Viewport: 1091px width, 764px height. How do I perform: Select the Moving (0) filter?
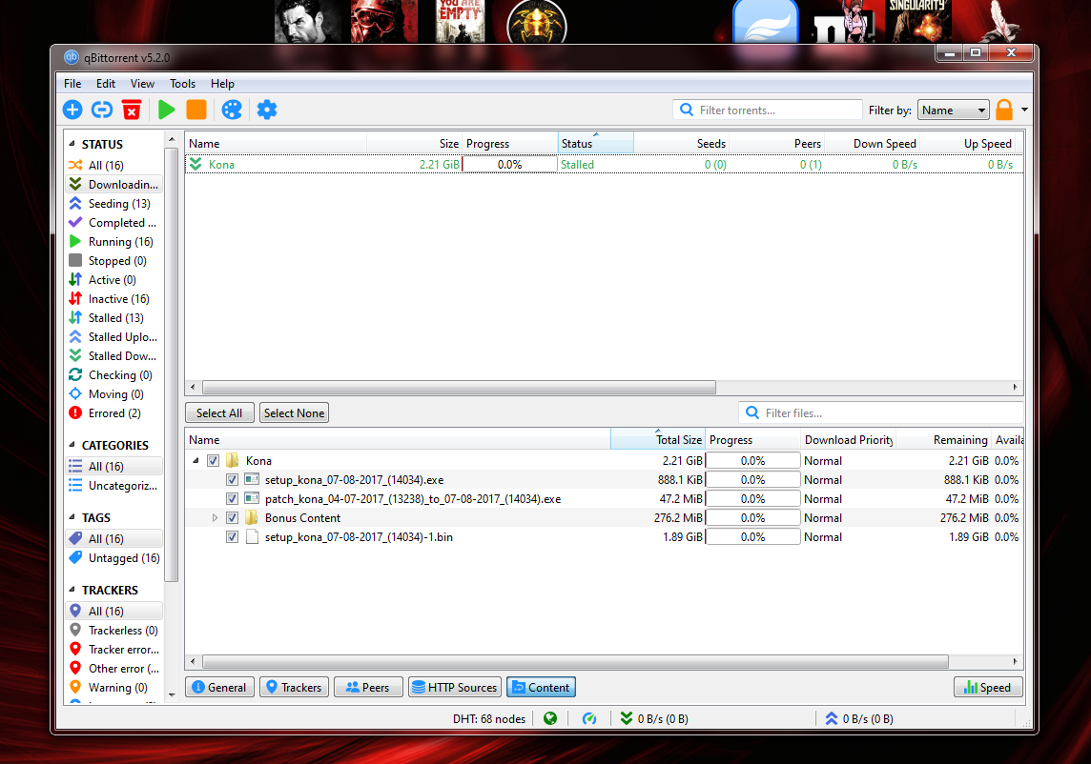(x=114, y=394)
